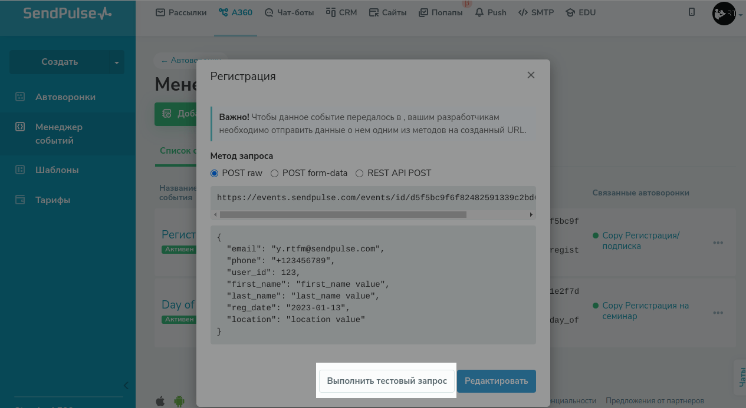Image resolution: width=746 pixels, height=408 pixels.
Task: Click the Шаблоны sidebar icon
Action: 20,170
